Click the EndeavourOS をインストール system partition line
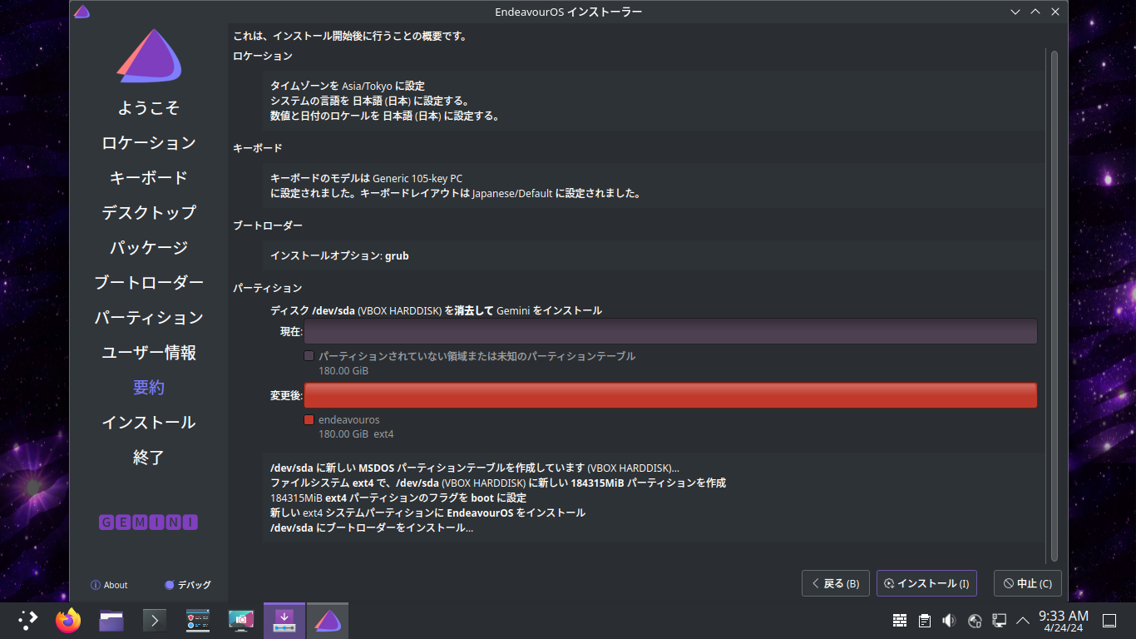1136x639 pixels. (427, 513)
